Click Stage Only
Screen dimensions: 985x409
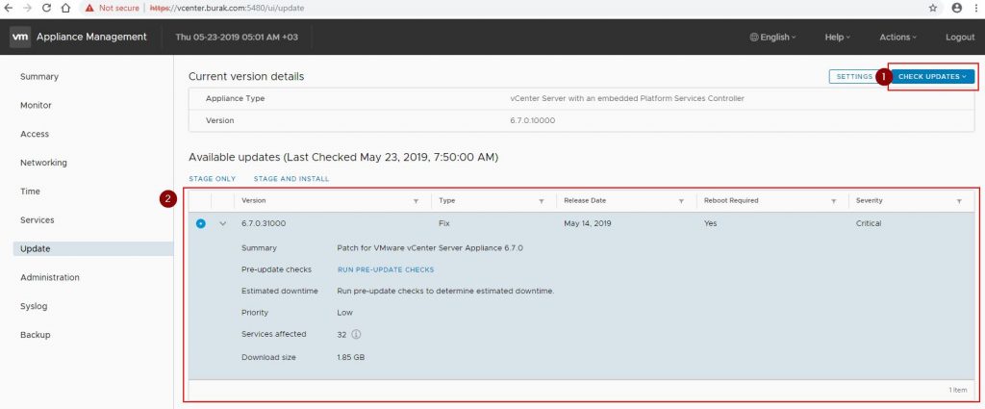[213, 179]
